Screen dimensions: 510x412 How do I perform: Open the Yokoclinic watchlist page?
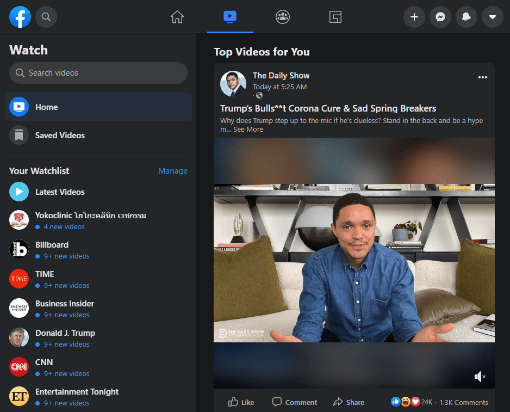98,220
